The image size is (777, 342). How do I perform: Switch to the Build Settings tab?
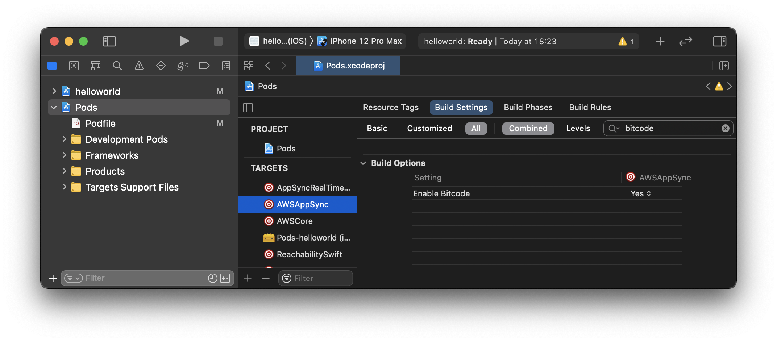pos(461,107)
